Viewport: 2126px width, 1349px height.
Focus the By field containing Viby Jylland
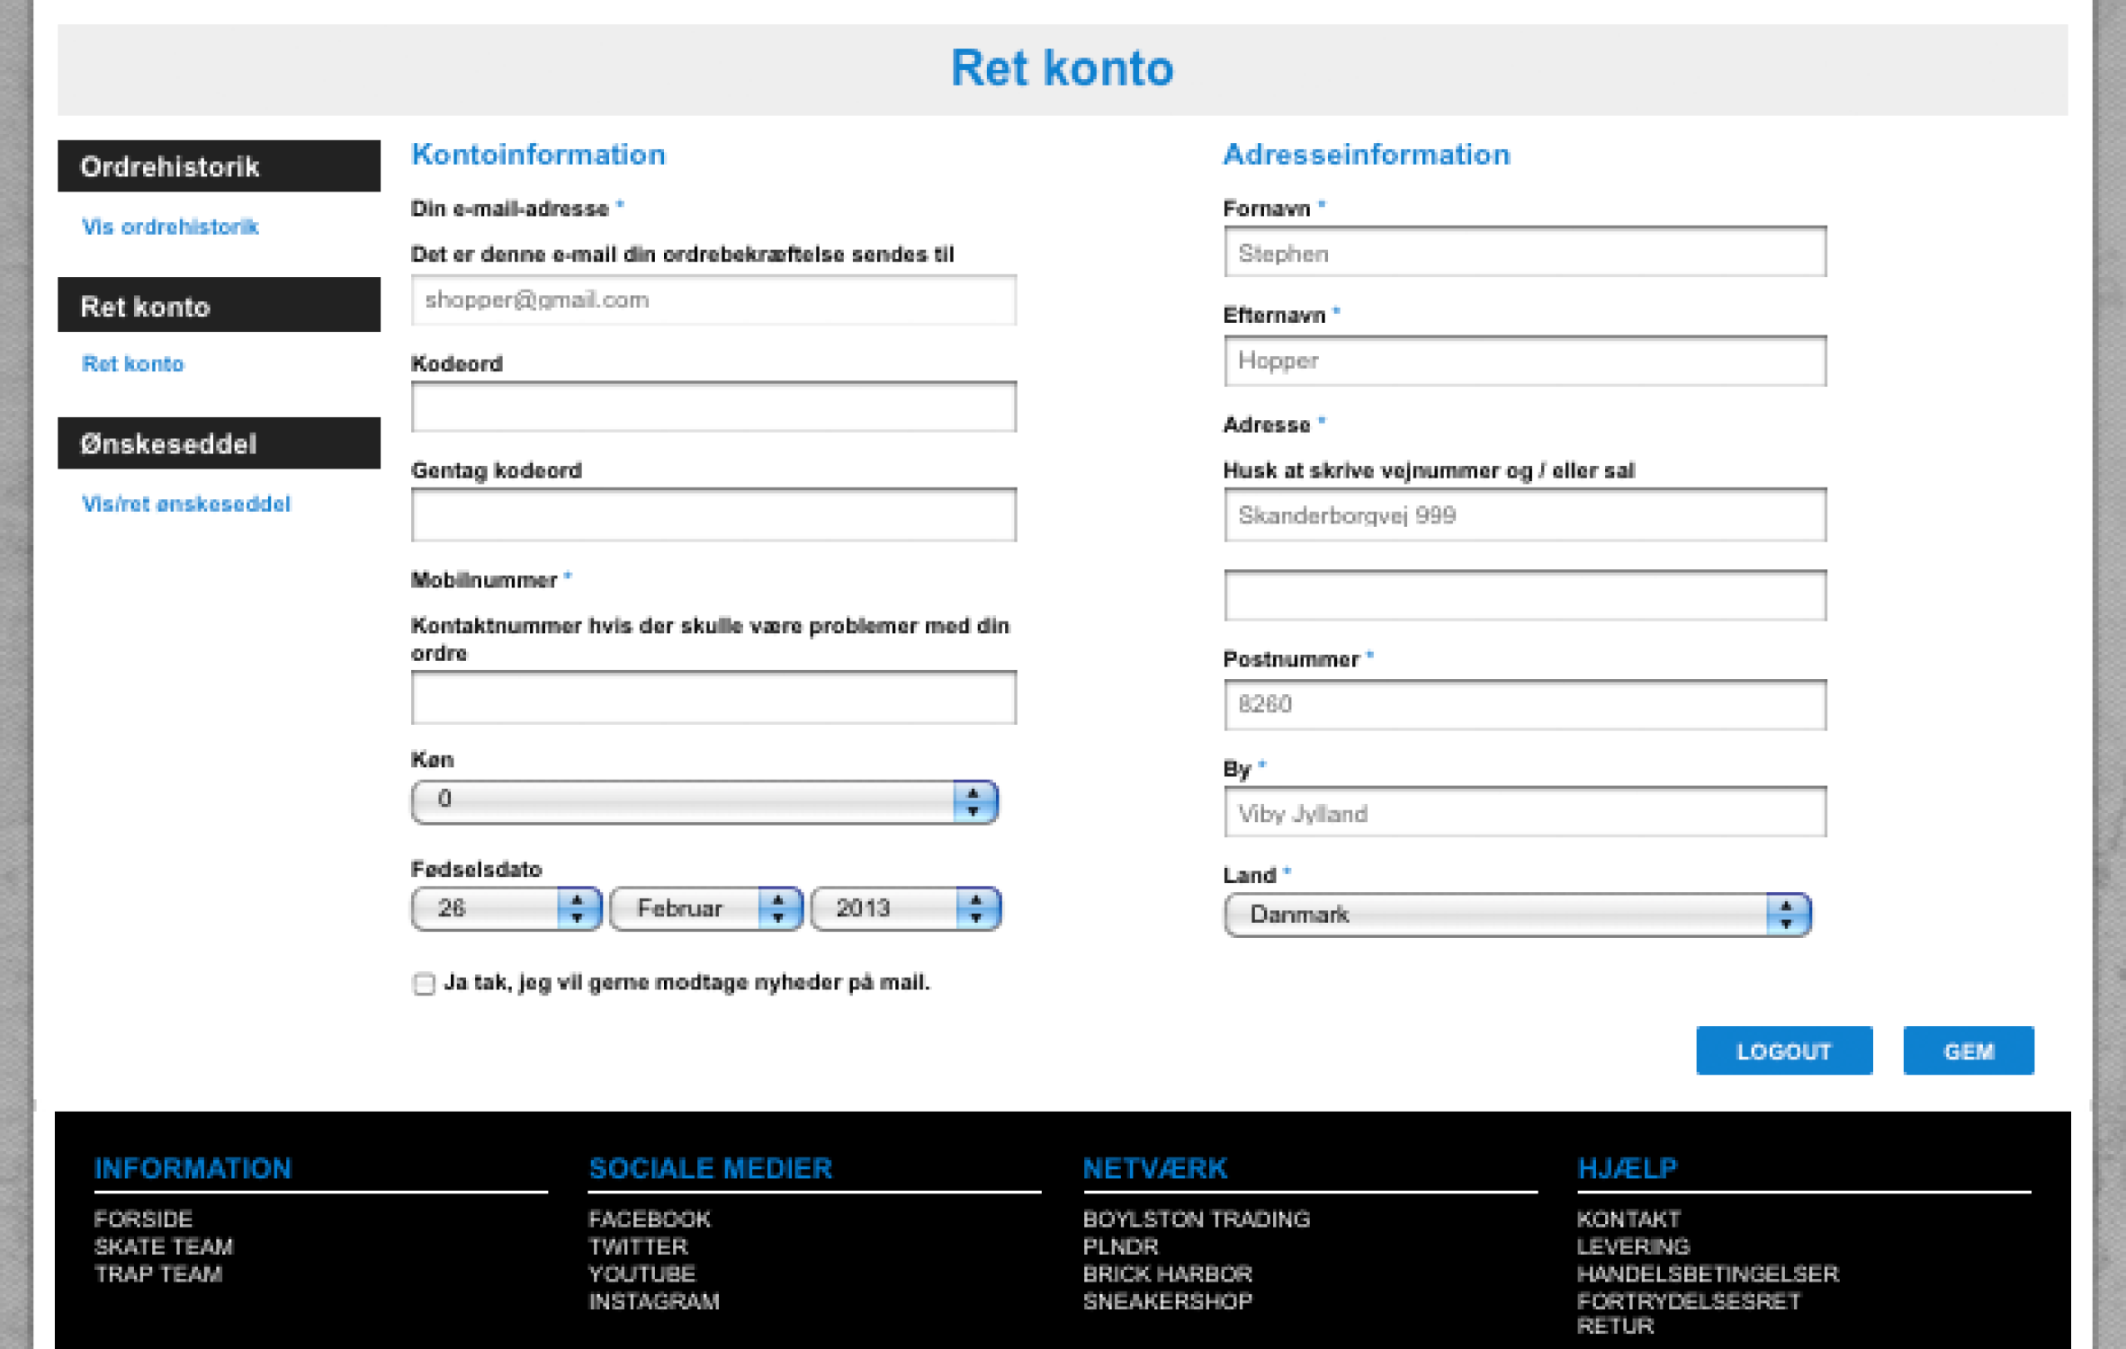1525,813
